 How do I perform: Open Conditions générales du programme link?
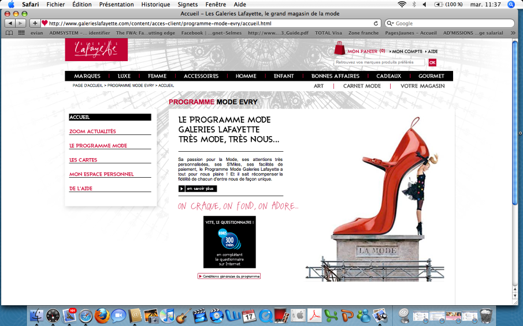click(229, 276)
